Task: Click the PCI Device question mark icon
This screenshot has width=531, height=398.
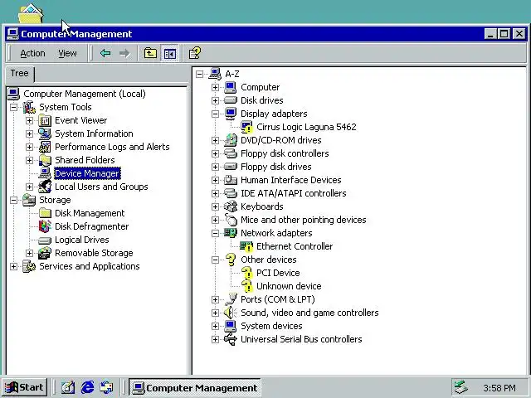Action: point(247,273)
